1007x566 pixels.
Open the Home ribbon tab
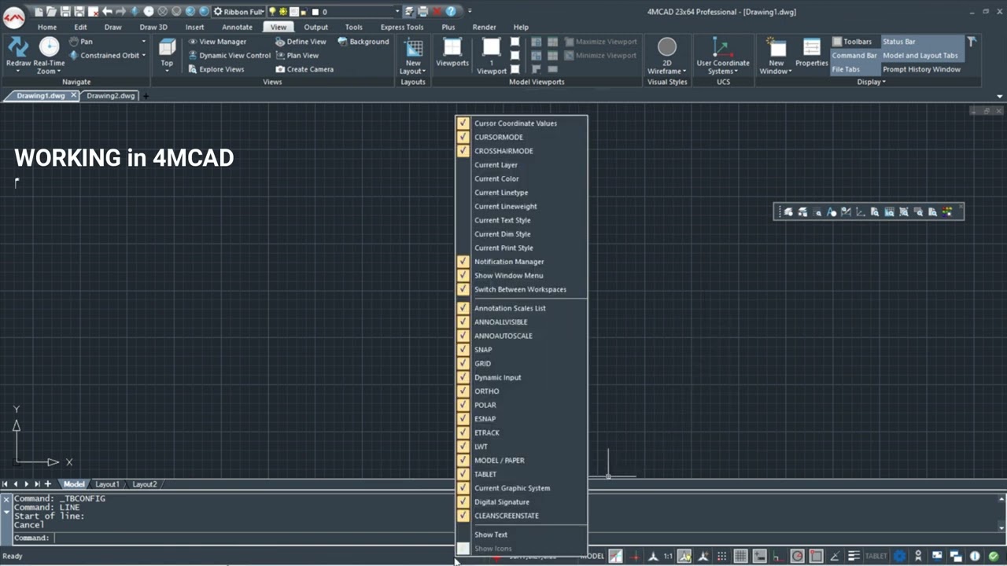47,27
